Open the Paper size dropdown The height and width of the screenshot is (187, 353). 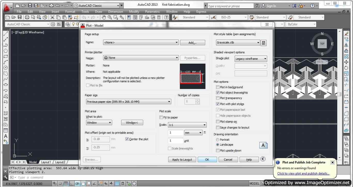128,102
